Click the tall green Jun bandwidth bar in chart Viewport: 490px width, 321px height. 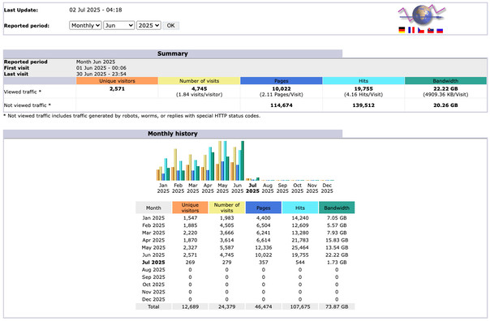click(x=243, y=160)
